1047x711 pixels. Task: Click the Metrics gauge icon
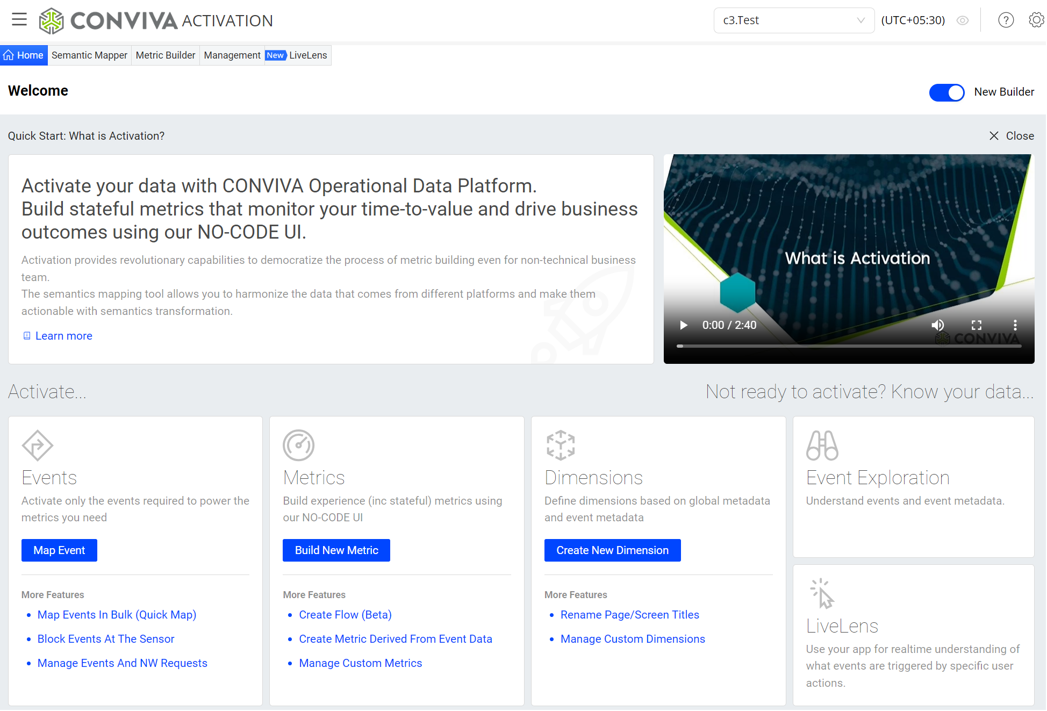click(298, 445)
